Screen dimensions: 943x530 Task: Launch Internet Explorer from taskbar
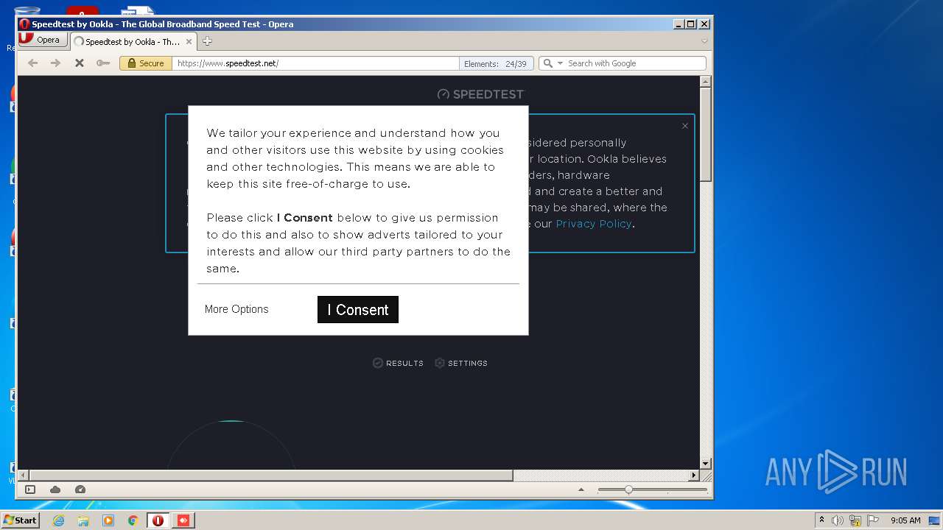tap(58, 520)
